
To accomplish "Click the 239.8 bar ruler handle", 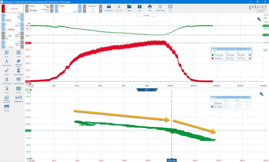I will point(172,160).
